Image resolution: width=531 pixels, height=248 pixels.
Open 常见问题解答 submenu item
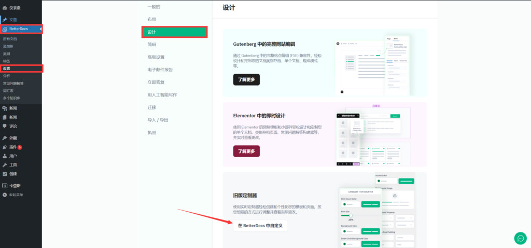pos(13,84)
